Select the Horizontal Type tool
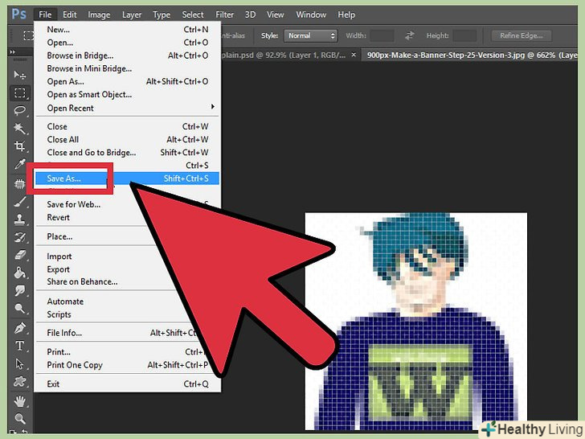 [20, 346]
